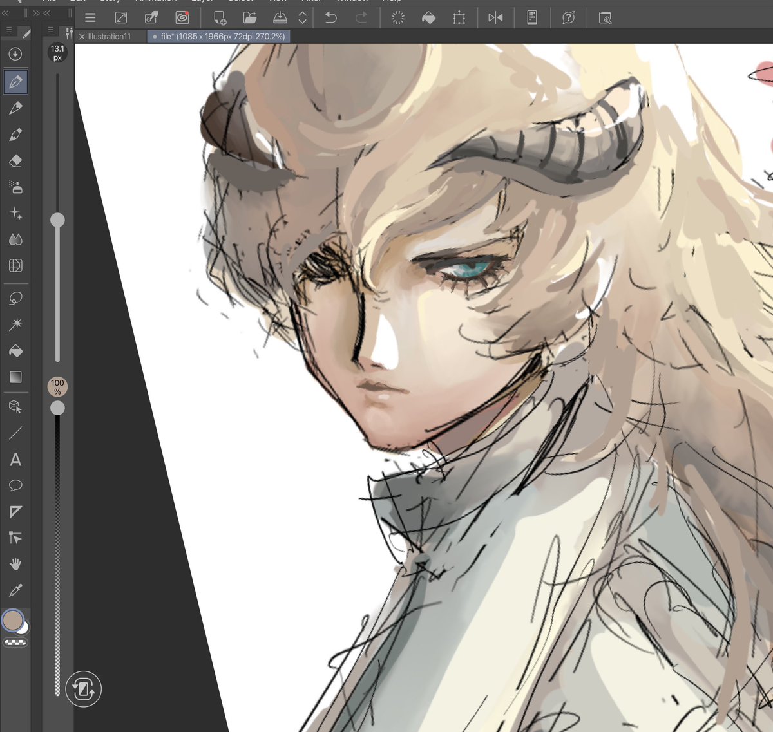Select the Brush tool

click(x=15, y=135)
